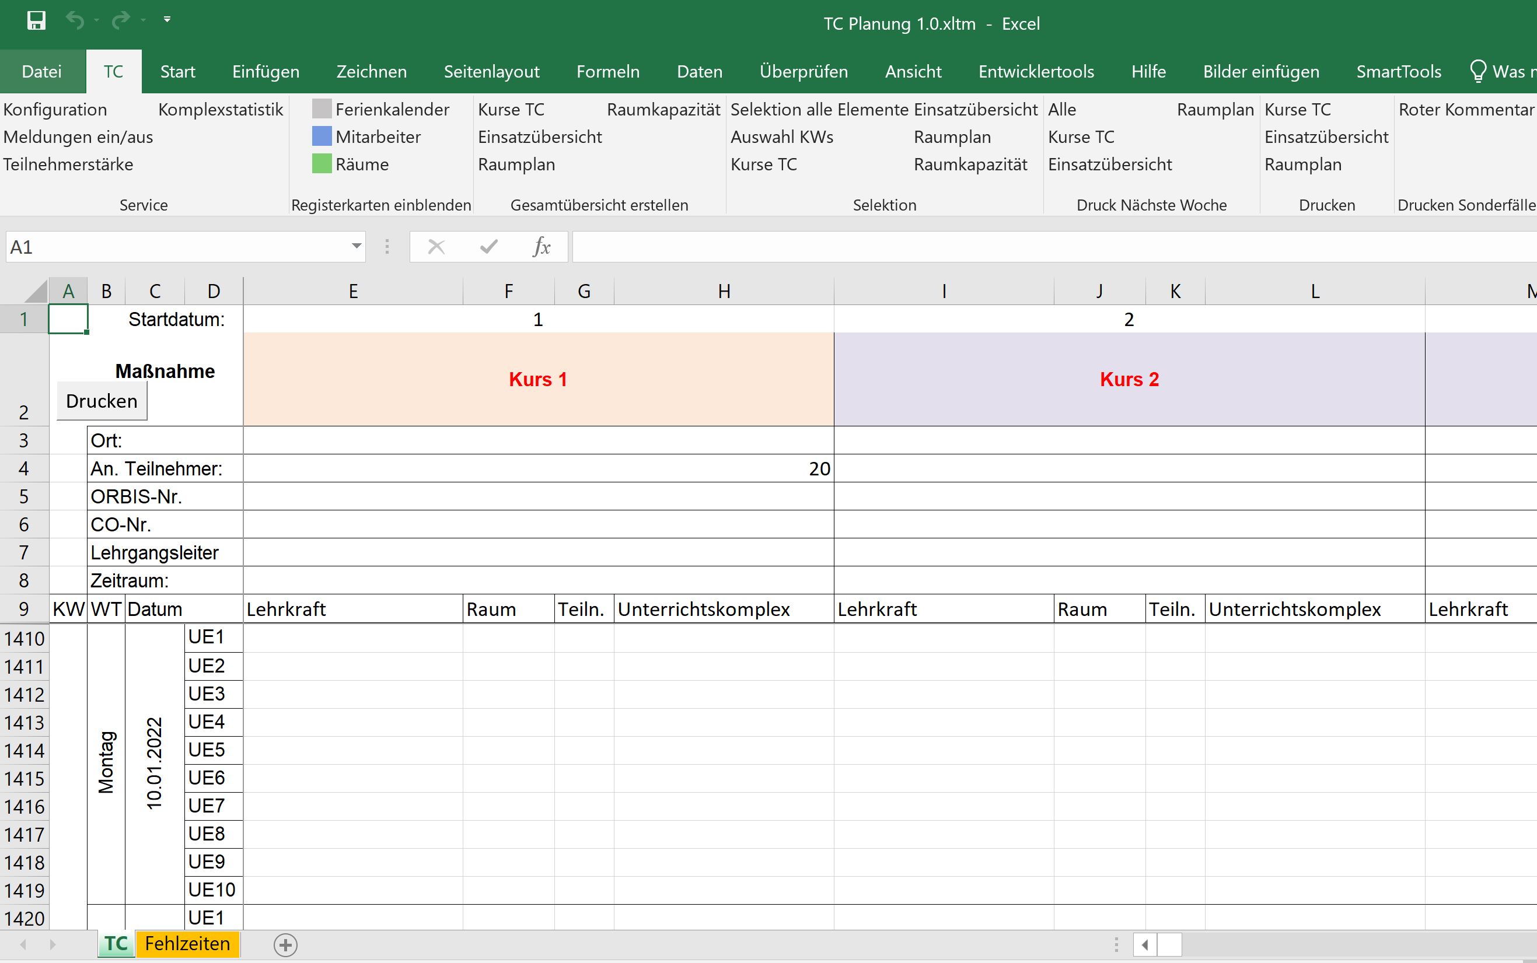1537x963 pixels.
Task: Click the new sheet plus icon
Action: click(x=285, y=944)
